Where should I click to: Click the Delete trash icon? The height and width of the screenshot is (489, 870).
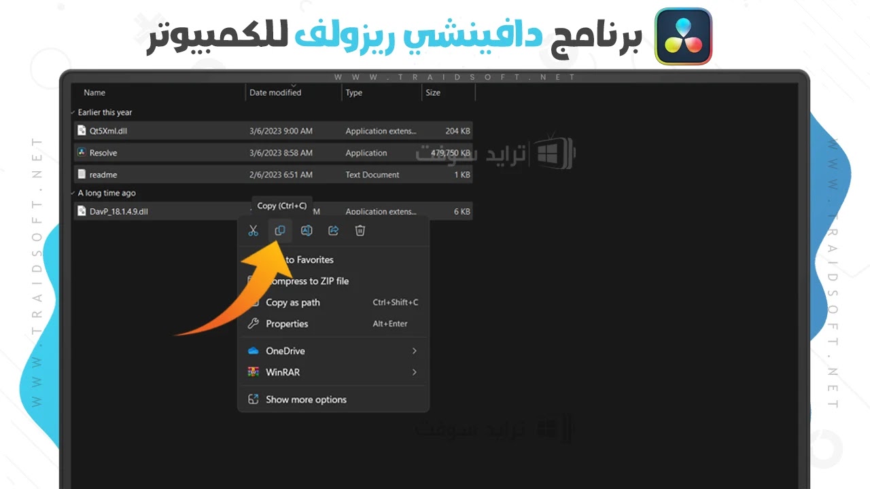pyautogui.click(x=360, y=230)
